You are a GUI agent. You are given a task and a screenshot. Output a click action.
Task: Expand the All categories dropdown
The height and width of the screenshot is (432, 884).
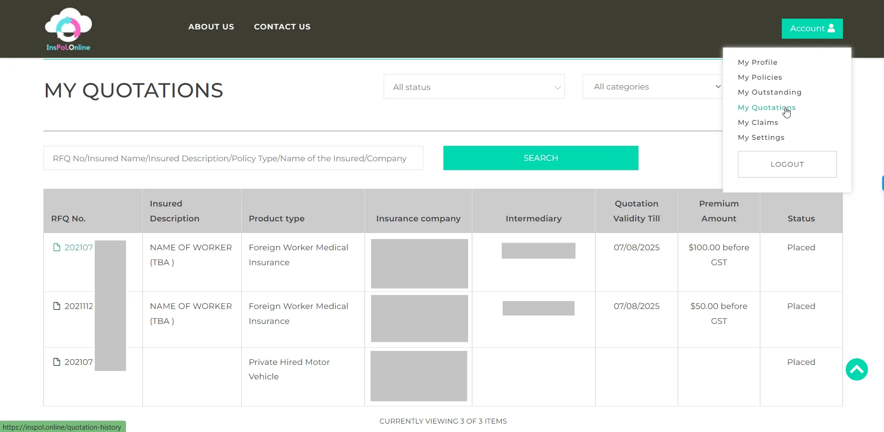[652, 87]
